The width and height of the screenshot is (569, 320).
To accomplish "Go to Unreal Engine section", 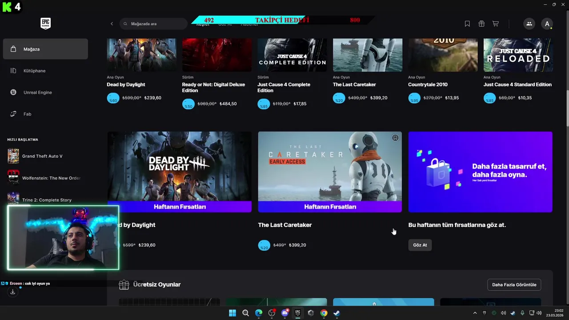I will [x=45, y=92].
